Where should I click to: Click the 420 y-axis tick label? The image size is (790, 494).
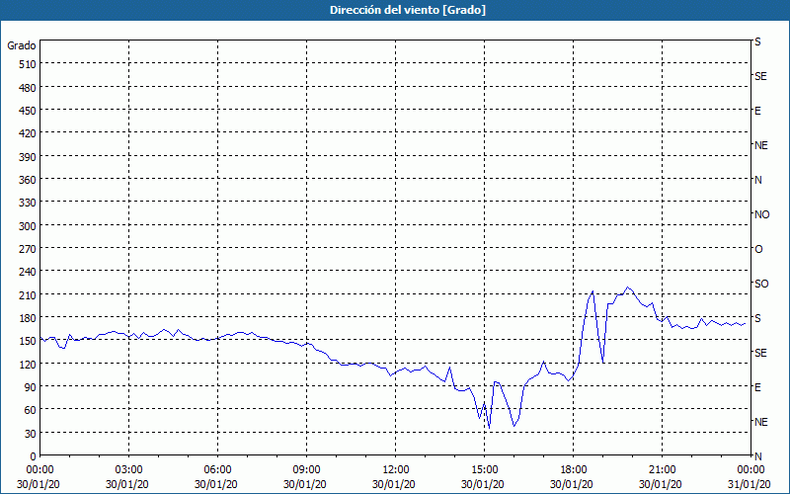tap(28, 133)
